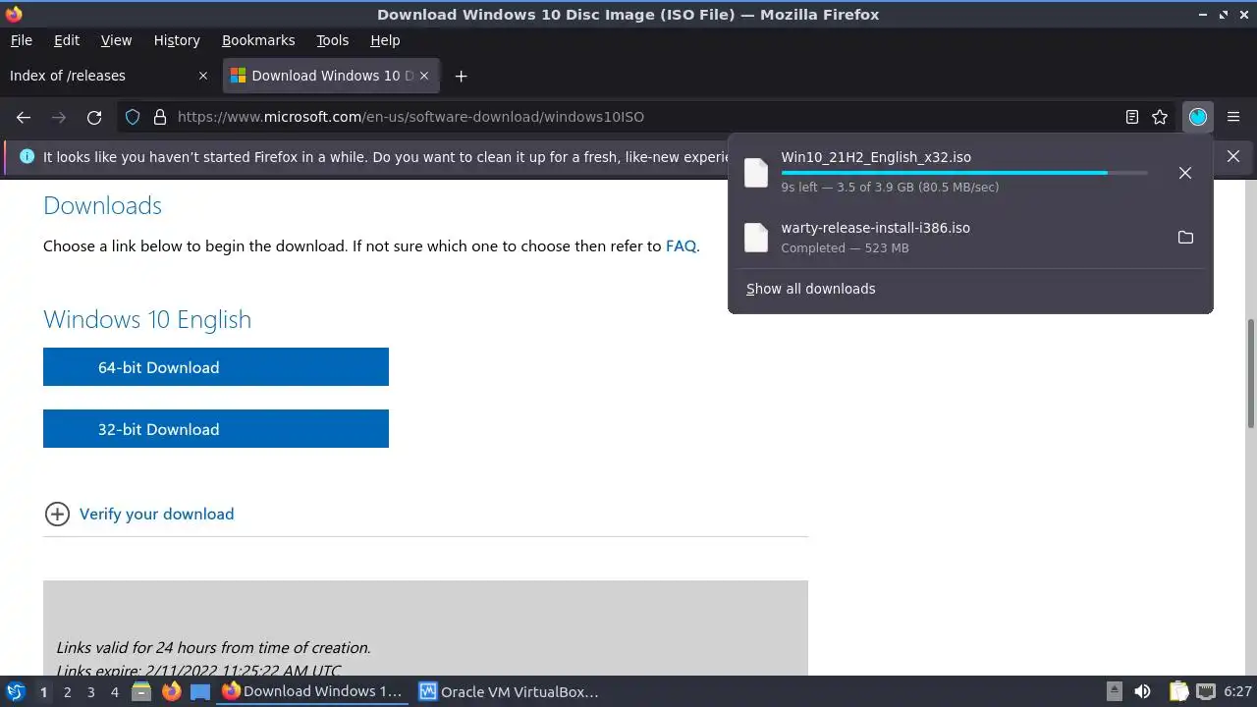Viewport: 1257px width, 707px height.
Task: Click the 32-bit Download button
Action: coord(216,429)
